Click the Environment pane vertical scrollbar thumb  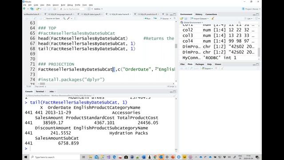coord(259,52)
